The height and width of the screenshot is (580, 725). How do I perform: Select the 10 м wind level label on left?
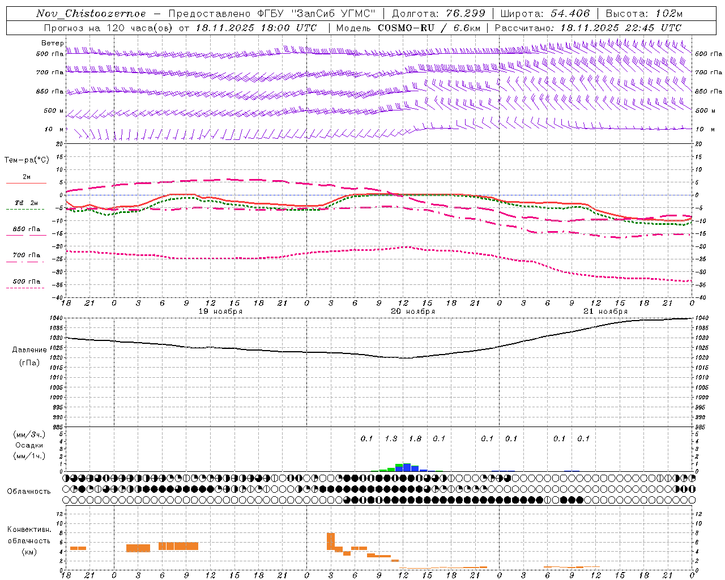point(54,129)
